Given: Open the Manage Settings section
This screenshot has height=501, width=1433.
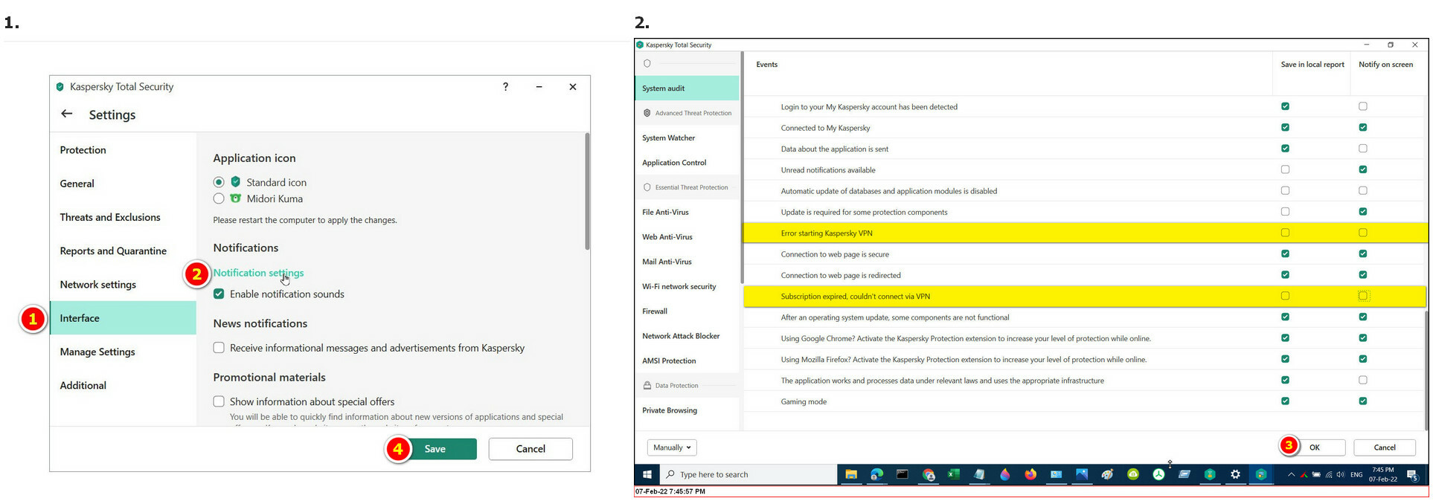Looking at the screenshot, I should click(123, 352).
